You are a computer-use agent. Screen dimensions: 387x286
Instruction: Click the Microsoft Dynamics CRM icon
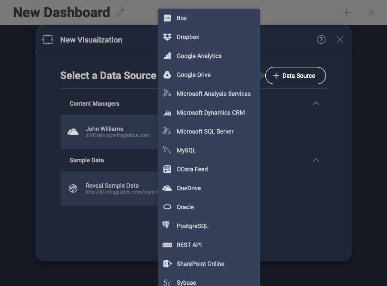[x=167, y=113]
